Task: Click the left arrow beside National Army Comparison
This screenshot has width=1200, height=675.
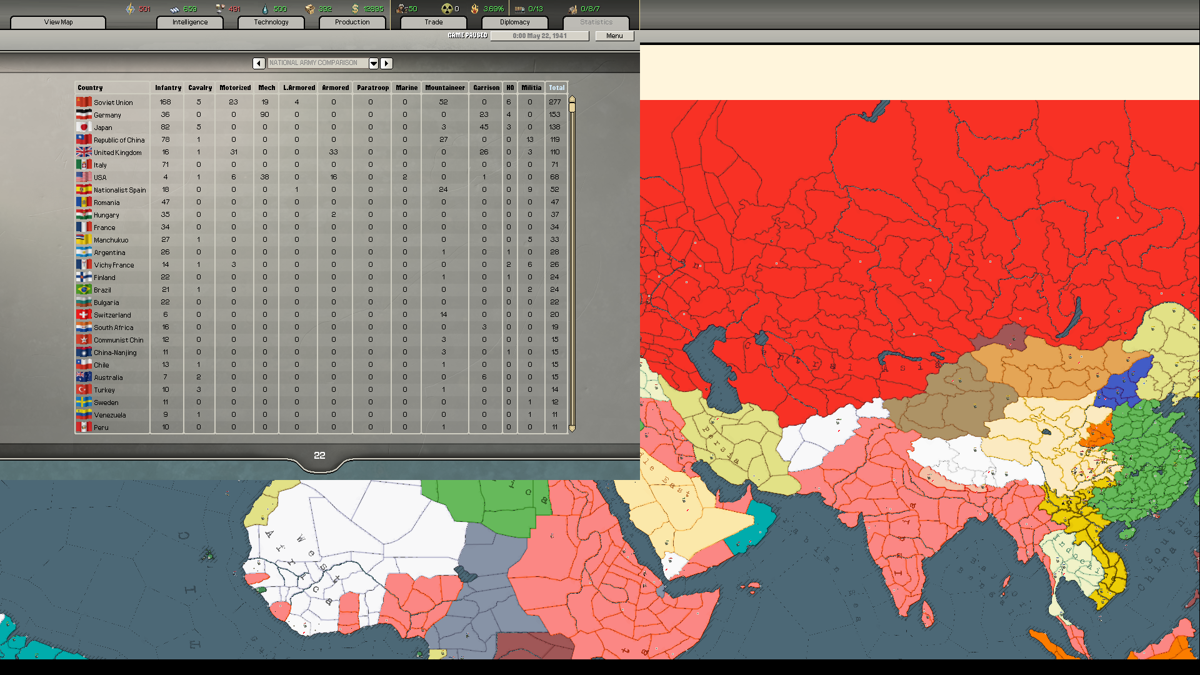Action: [x=259, y=63]
